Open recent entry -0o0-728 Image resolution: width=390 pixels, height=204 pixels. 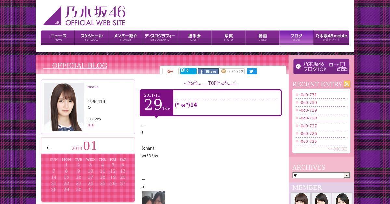coord(308,118)
